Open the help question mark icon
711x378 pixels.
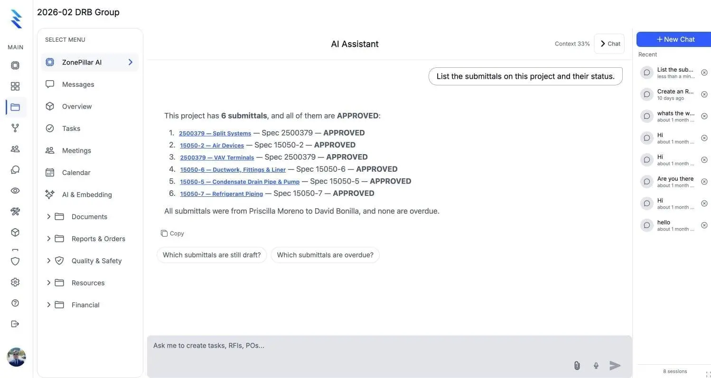[15, 303]
